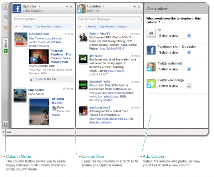Add a column with plus in Facebook header
This screenshot has width=214, height=177.
tap(67, 6)
